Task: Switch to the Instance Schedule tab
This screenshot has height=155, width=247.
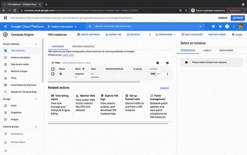Action: coord(83,46)
